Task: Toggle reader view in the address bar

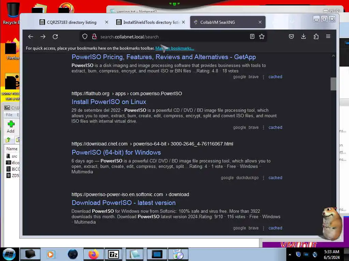Action: click(x=252, y=37)
